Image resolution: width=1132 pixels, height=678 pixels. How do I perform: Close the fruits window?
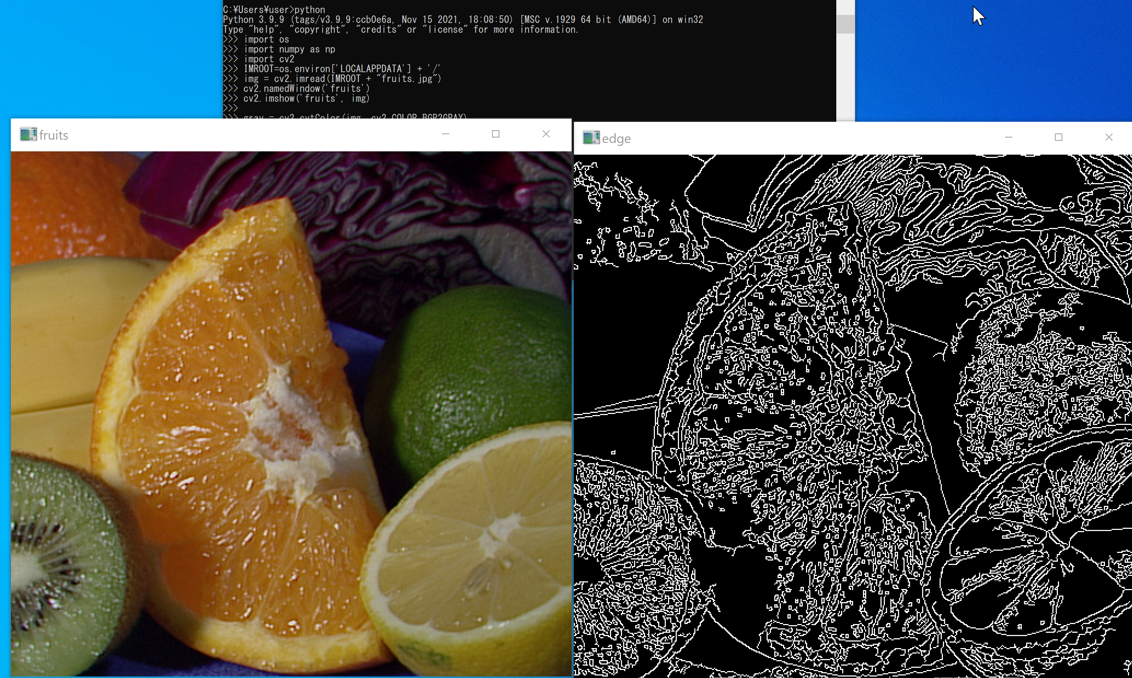(x=546, y=134)
